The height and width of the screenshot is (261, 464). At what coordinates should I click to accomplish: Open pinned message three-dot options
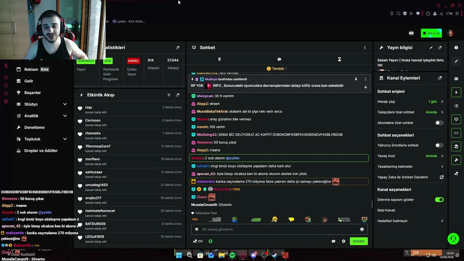point(365,79)
